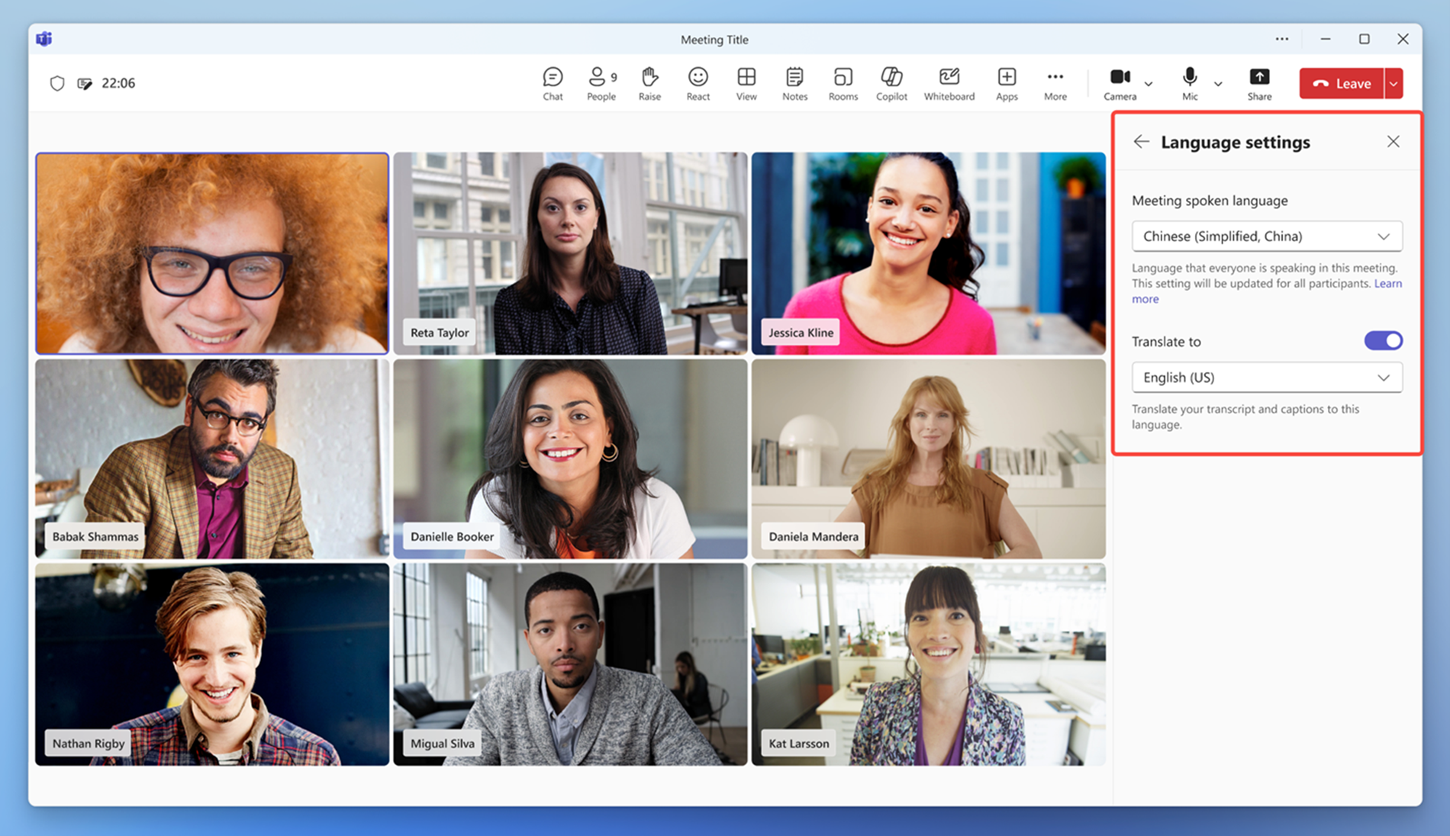Select Reta Taylor's video tile
Image resolution: width=1450 pixels, height=836 pixels.
tap(570, 253)
